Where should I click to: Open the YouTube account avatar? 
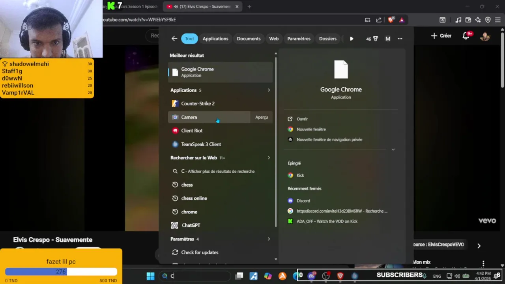485,36
